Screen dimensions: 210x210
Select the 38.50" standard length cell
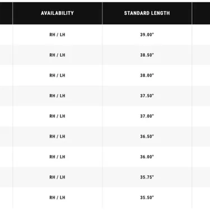click(147, 55)
